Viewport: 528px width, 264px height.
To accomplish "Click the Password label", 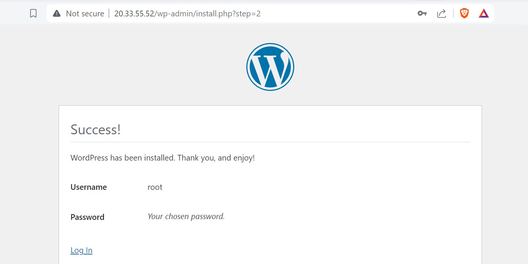I will [88, 217].
